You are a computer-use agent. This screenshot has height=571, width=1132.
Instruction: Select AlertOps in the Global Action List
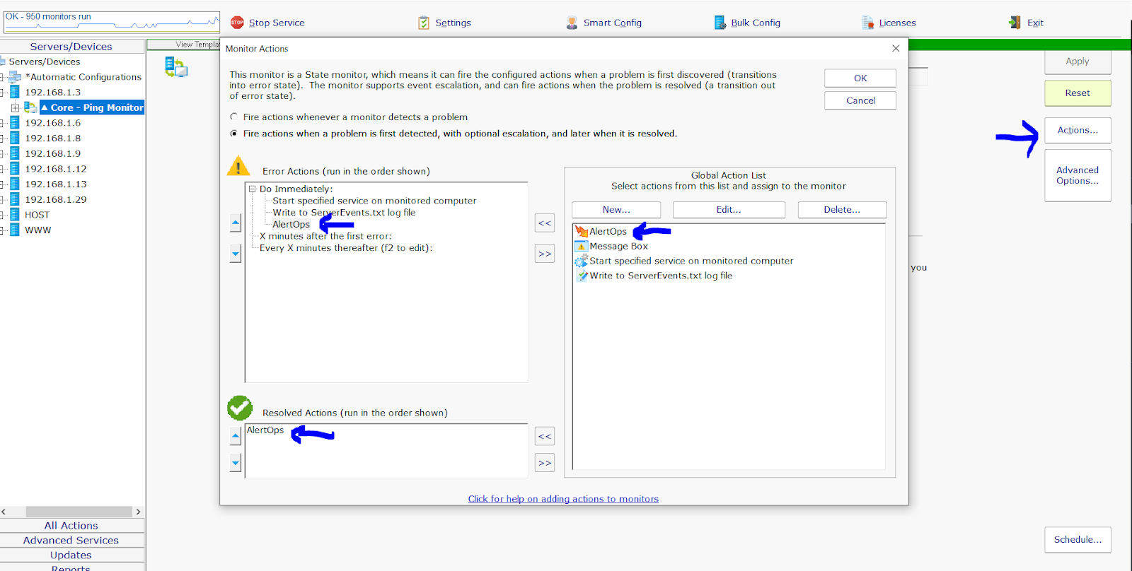608,232
